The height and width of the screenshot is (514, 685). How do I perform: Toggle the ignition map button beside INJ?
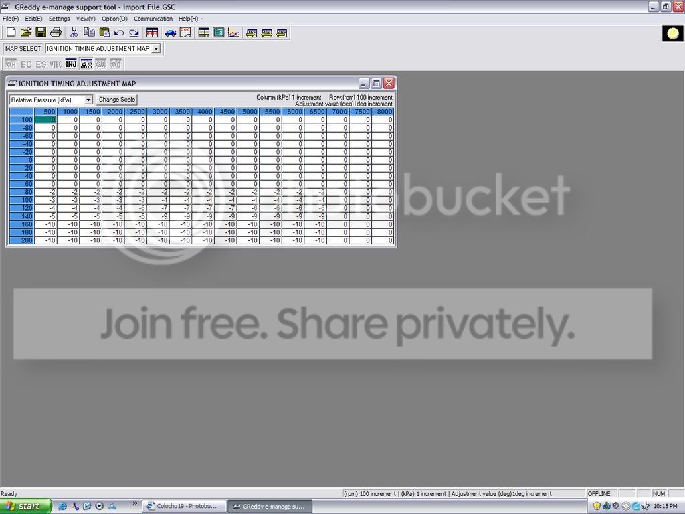86,64
